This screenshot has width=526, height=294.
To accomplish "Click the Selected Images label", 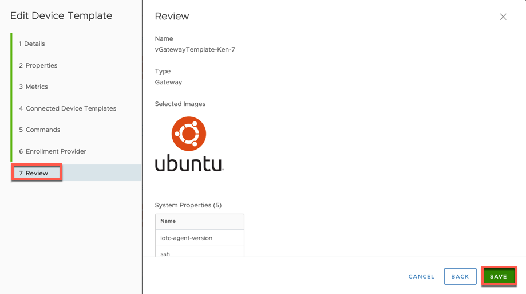I will click(180, 104).
